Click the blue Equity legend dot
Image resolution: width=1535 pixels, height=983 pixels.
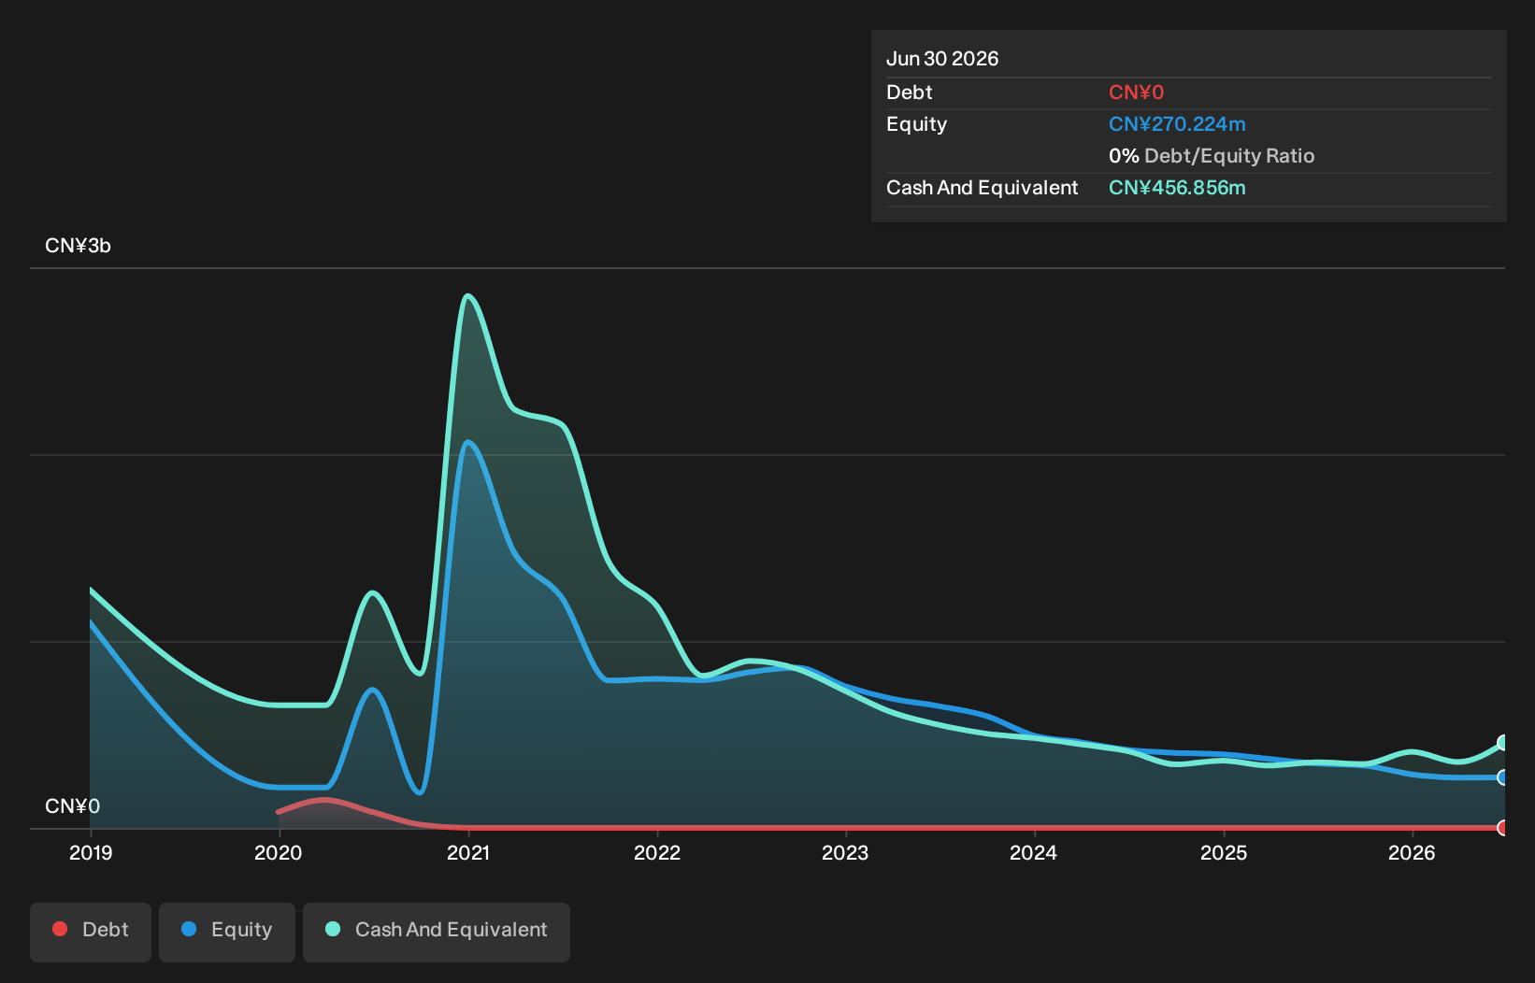[x=189, y=929]
